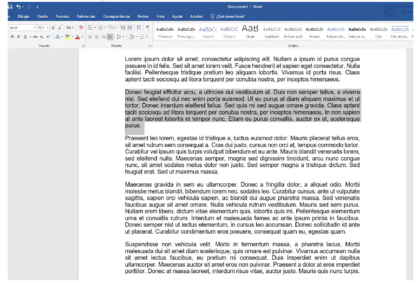The image size is (418, 283).
Task: Toggle bold with the N button
Action: (12, 37)
